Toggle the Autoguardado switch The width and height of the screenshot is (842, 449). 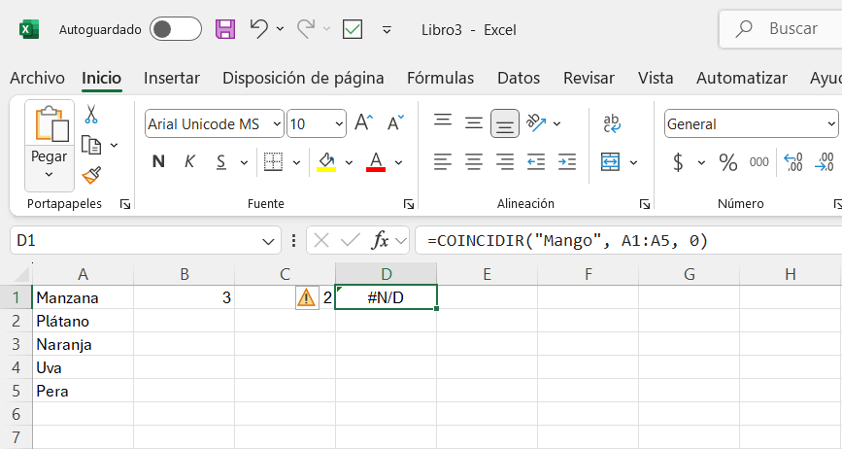point(176,29)
